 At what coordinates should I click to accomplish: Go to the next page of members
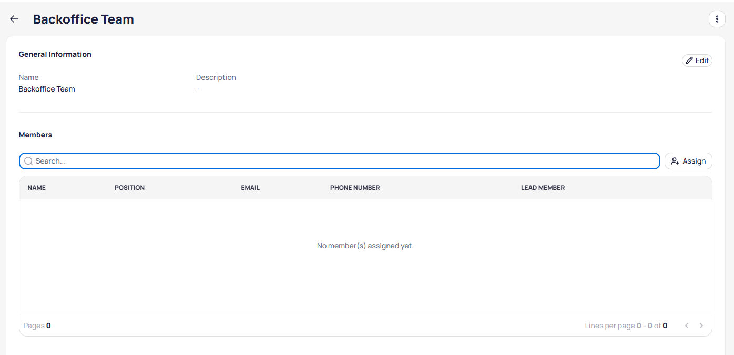pos(701,326)
